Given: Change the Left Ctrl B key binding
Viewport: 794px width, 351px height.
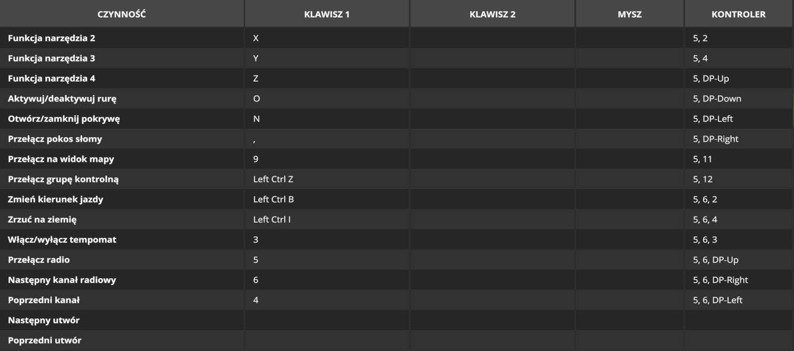Looking at the screenshot, I should pos(327,199).
